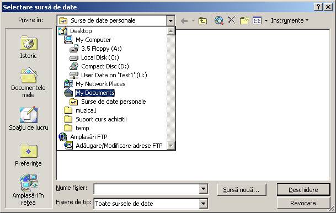Open the Fișiere de tip combo box

pyautogui.click(x=151, y=204)
